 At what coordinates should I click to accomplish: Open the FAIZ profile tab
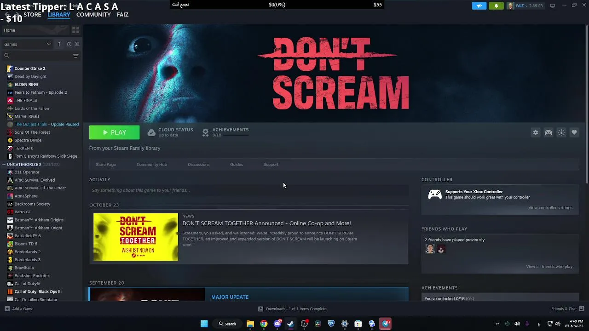pos(122,15)
